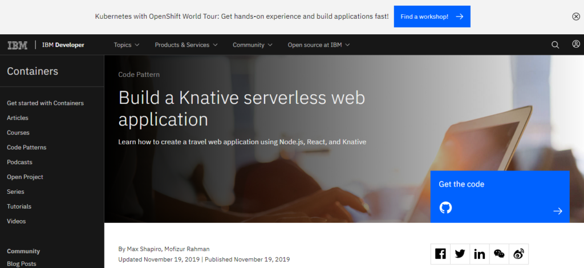Click the Code Pattern label

139,75
